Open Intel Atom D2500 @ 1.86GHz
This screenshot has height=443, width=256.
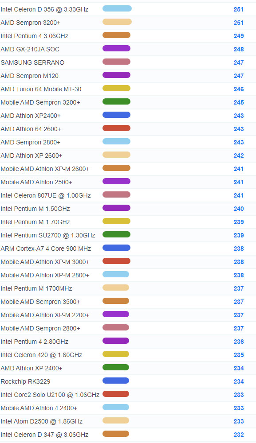click(x=42, y=421)
